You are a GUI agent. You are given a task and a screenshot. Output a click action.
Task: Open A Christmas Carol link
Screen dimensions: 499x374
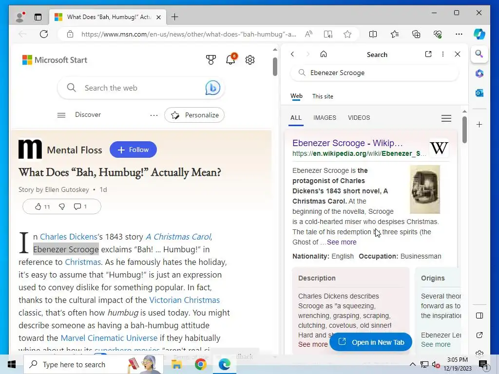tap(179, 237)
